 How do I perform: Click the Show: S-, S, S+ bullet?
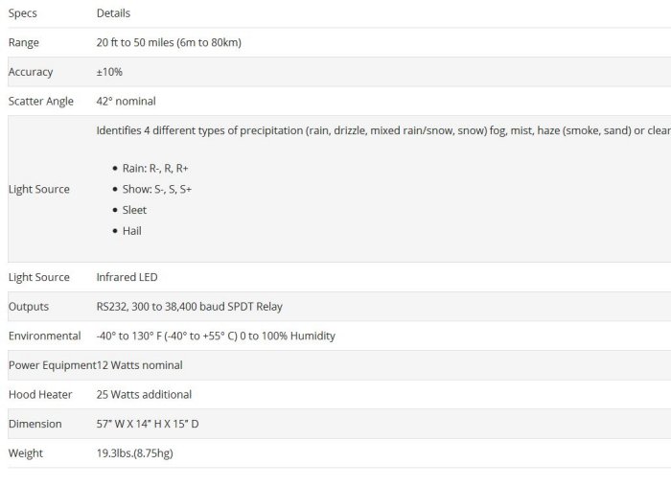(x=157, y=189)
